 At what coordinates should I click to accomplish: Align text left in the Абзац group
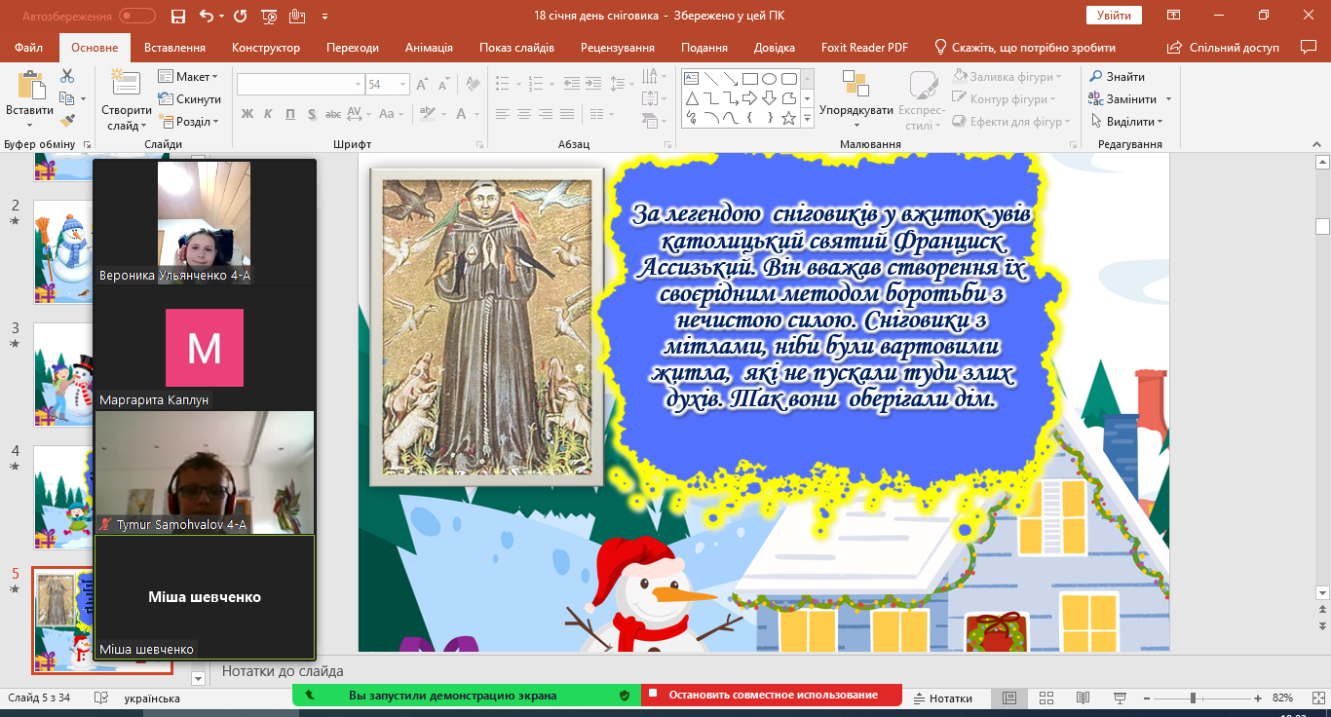(x=503, y=114)
